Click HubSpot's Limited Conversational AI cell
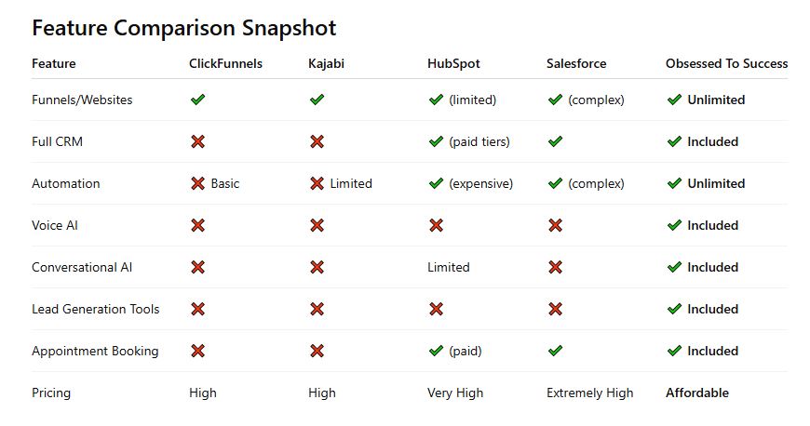This screenshot has height=426, width=810. pyautogui.click(x=449, y=267)
